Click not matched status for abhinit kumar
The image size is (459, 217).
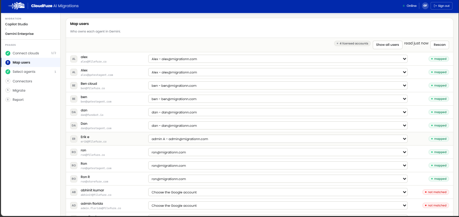[x=436, y=192]
